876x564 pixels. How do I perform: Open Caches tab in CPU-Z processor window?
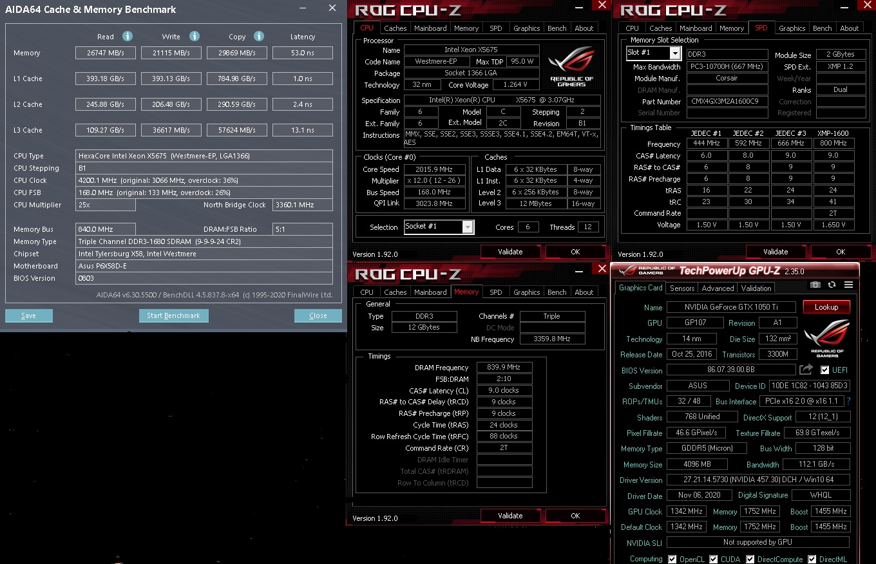395,28
